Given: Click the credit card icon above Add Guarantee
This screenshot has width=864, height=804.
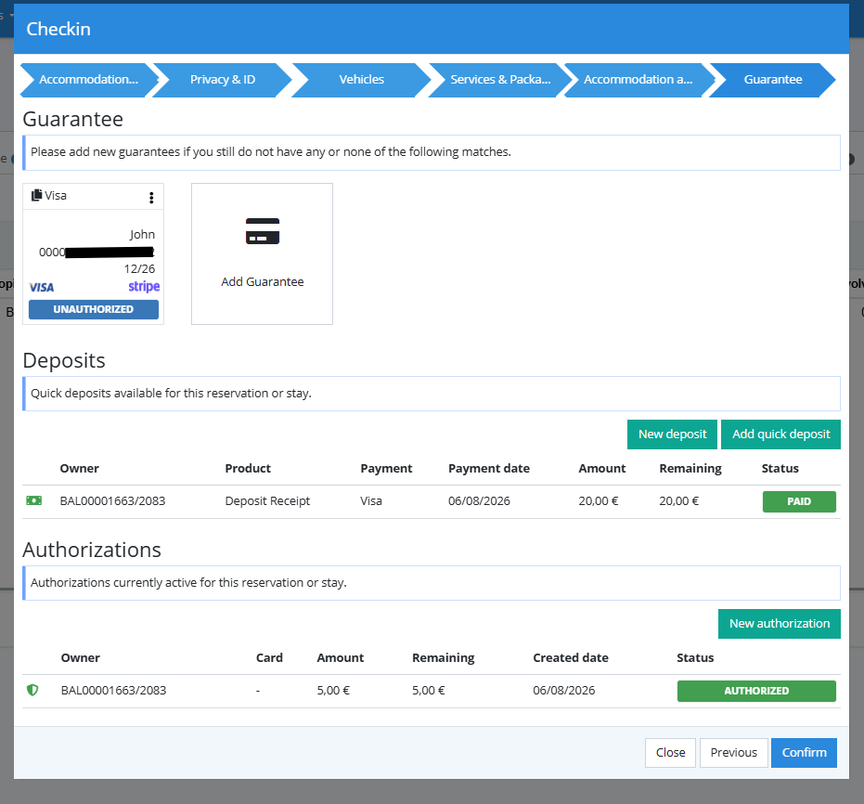Looking at the screenshot, I should (263, 231).
